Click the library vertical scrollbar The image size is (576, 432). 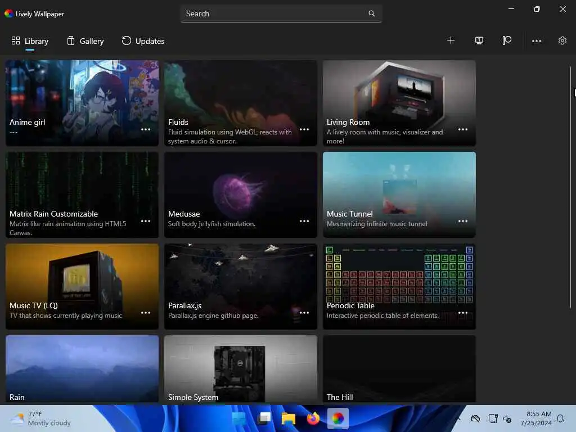click(570, 187)
